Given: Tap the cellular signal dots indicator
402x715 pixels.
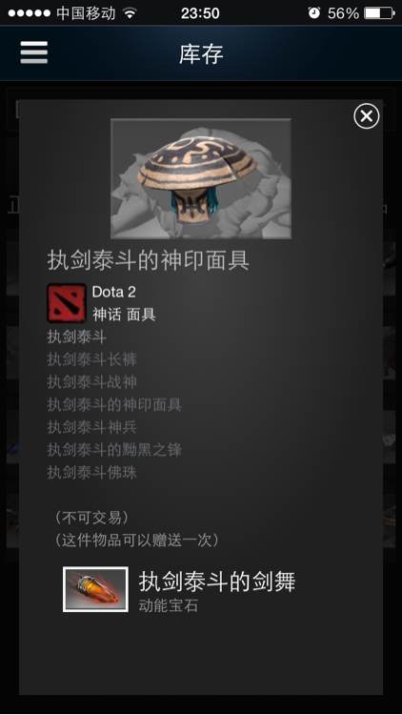Looking at the screenshot, I should pos(30,13).
